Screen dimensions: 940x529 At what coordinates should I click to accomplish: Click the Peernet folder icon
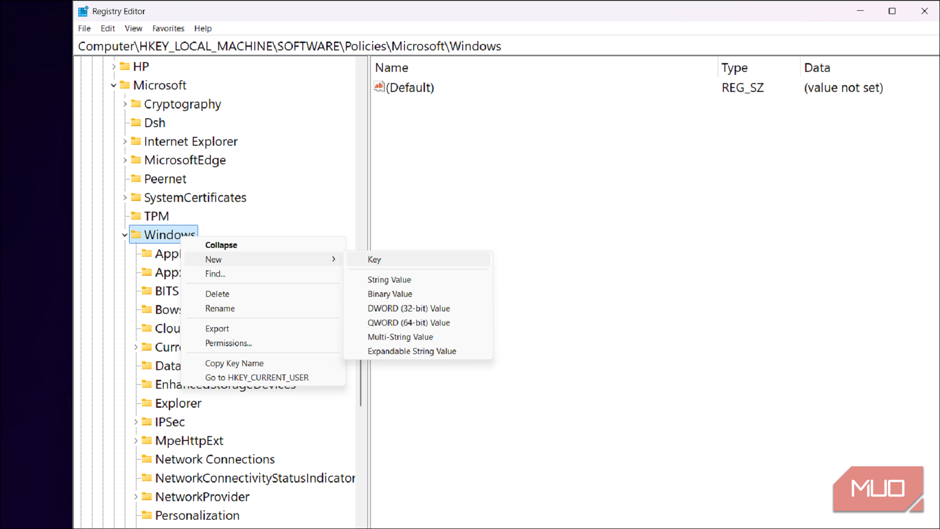point(136,178)
